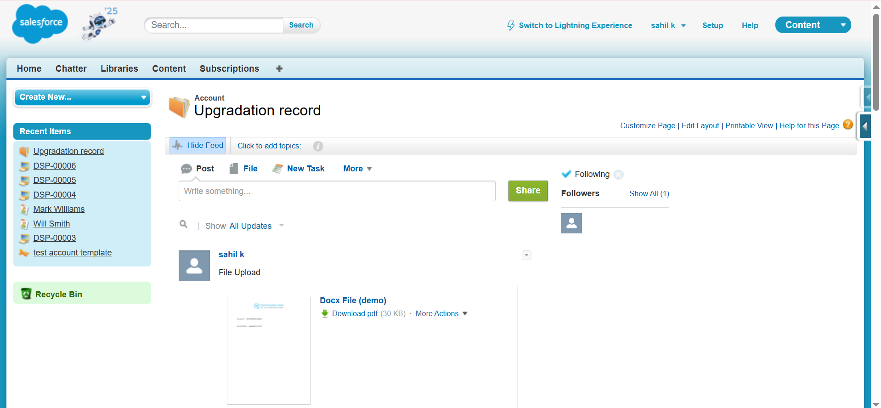This screenshot has width=881, height=408.
Task: Click the follower avatar under Followers
Action: click(571, 223)
